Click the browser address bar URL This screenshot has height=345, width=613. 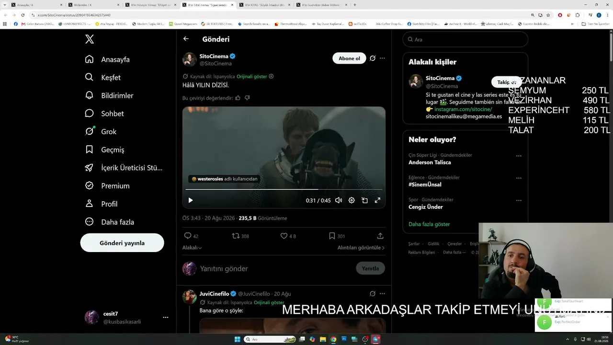pyautogui.click(x=74, y=15)
